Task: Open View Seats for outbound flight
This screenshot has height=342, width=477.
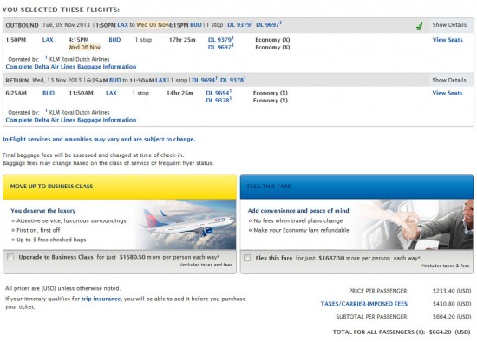Action: pyautogui.click(x=448, y=40)
